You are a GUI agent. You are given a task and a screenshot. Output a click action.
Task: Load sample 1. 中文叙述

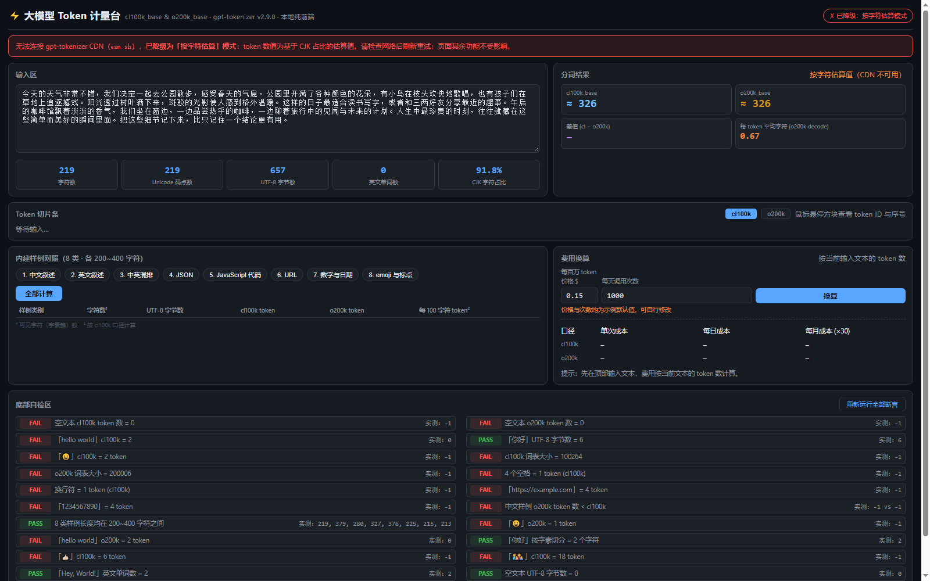click(38, 275)
